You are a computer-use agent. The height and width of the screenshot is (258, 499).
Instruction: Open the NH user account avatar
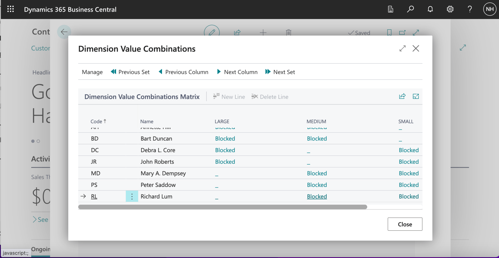(490, 9)
